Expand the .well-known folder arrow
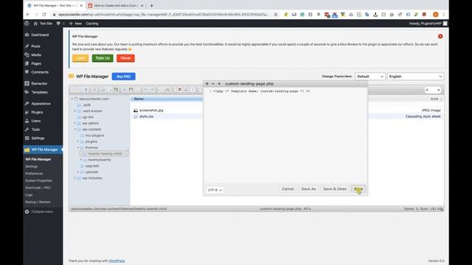Screen dimensions: 472x265 75,111
